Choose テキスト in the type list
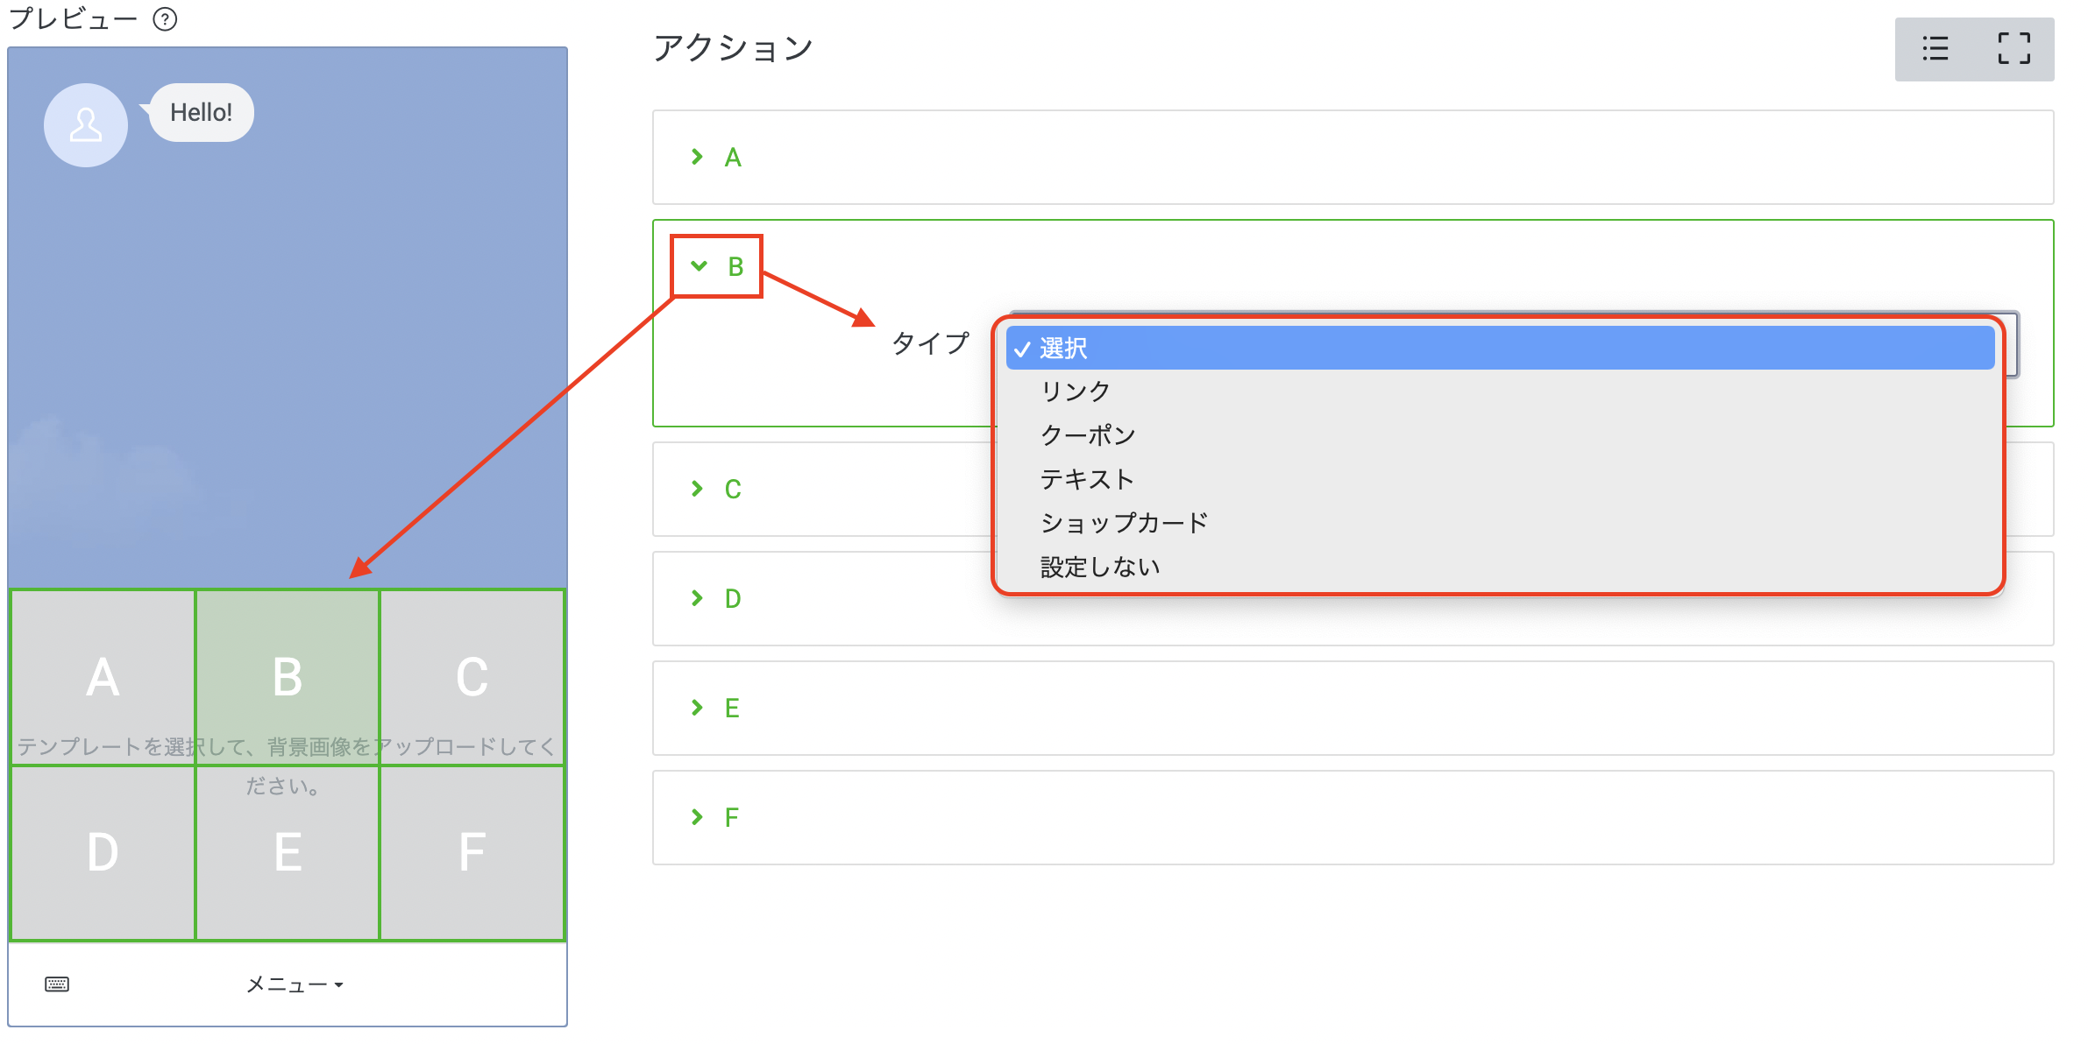The height and width of the screenshot is (1044, 2088). (x=1500, y=479)
